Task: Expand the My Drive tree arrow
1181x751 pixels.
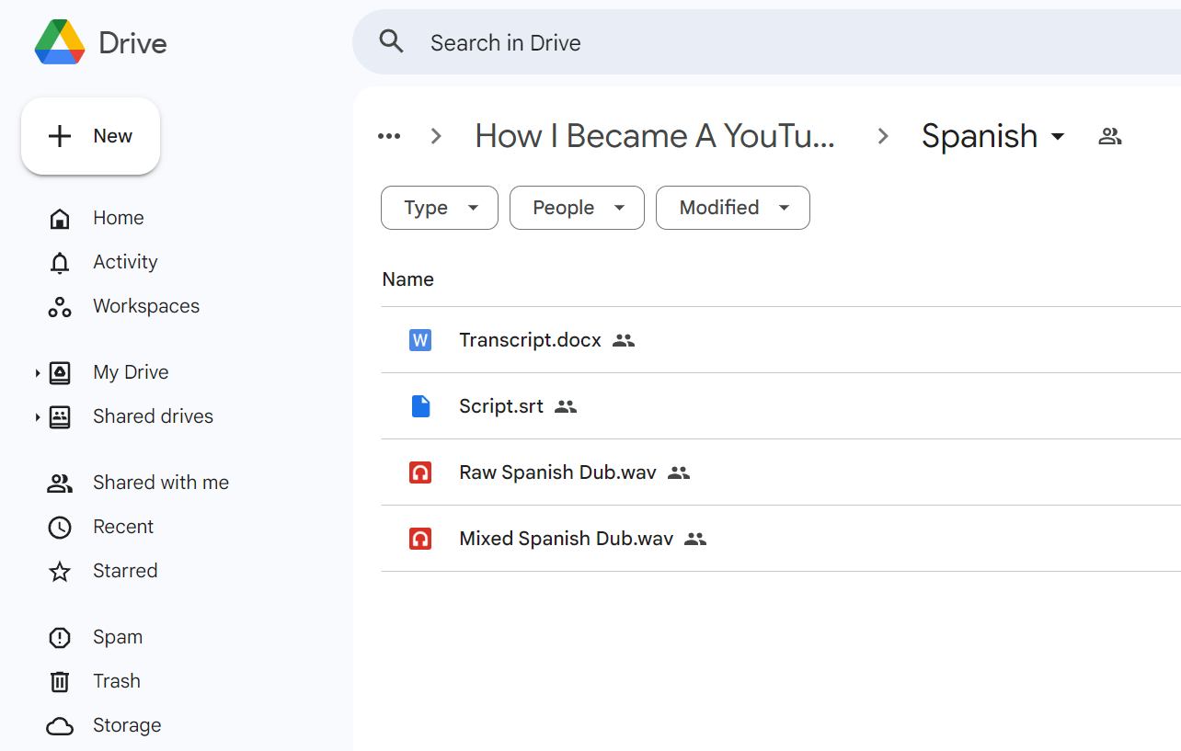Action: pos(38,372)
